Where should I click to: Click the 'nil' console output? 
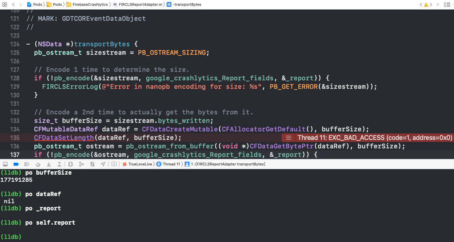pyautogui.click(x=9, y=201)
